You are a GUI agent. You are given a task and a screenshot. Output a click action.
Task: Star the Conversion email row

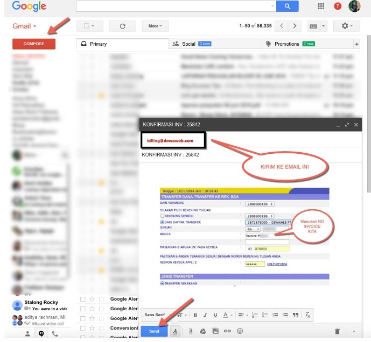[92, 328]
